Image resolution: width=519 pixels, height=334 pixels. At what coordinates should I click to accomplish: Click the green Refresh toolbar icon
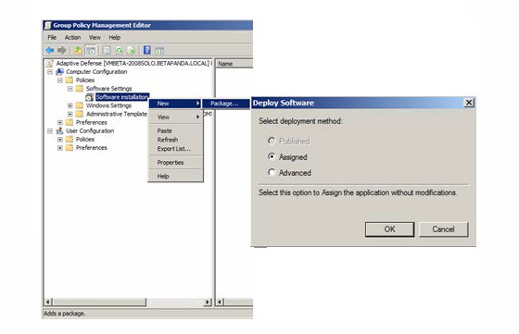(x=119, y=50)
